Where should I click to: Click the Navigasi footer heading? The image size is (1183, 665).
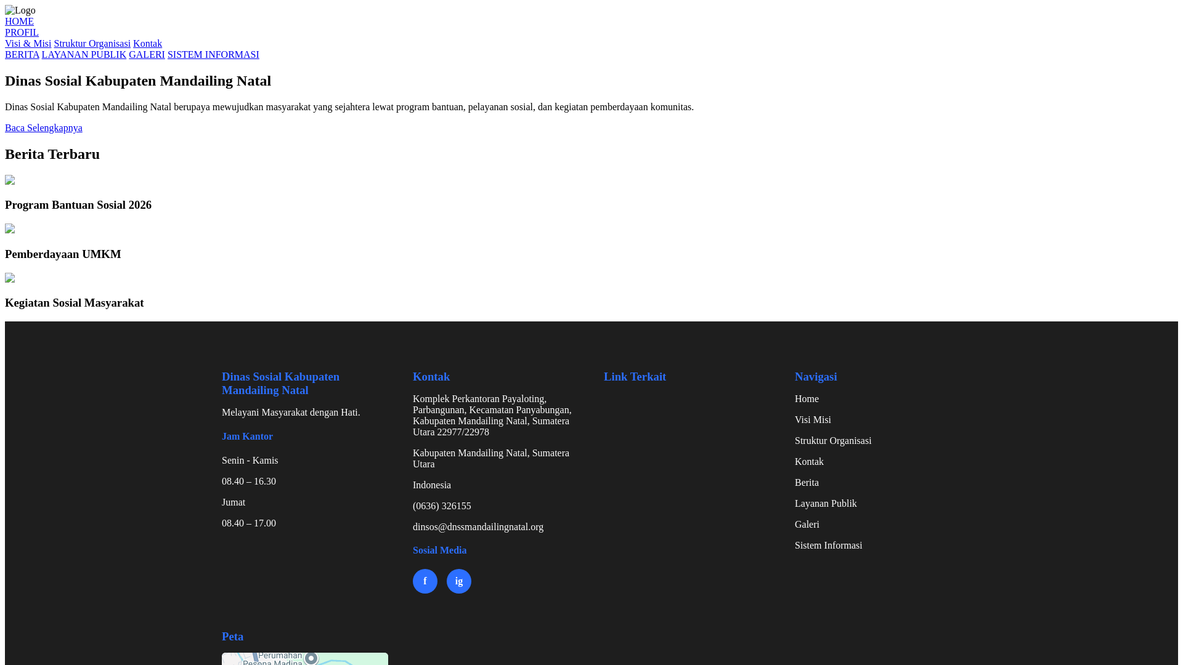point(816,377)
